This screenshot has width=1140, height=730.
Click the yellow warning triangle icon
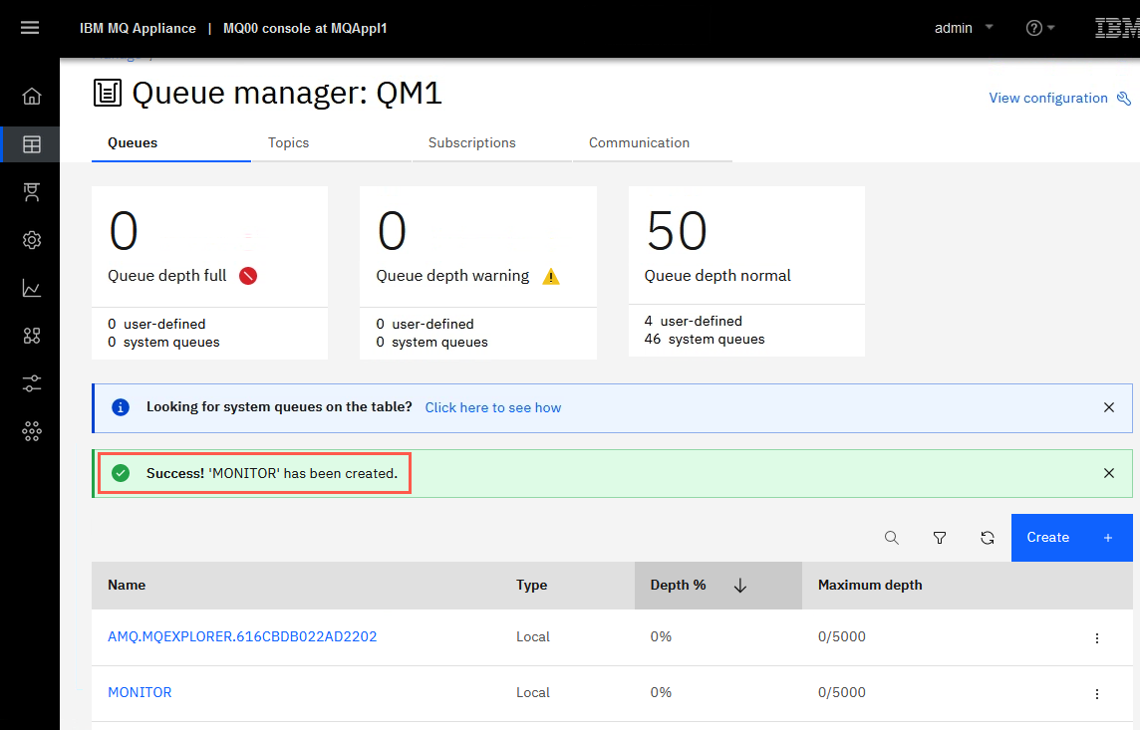(551, 276)
